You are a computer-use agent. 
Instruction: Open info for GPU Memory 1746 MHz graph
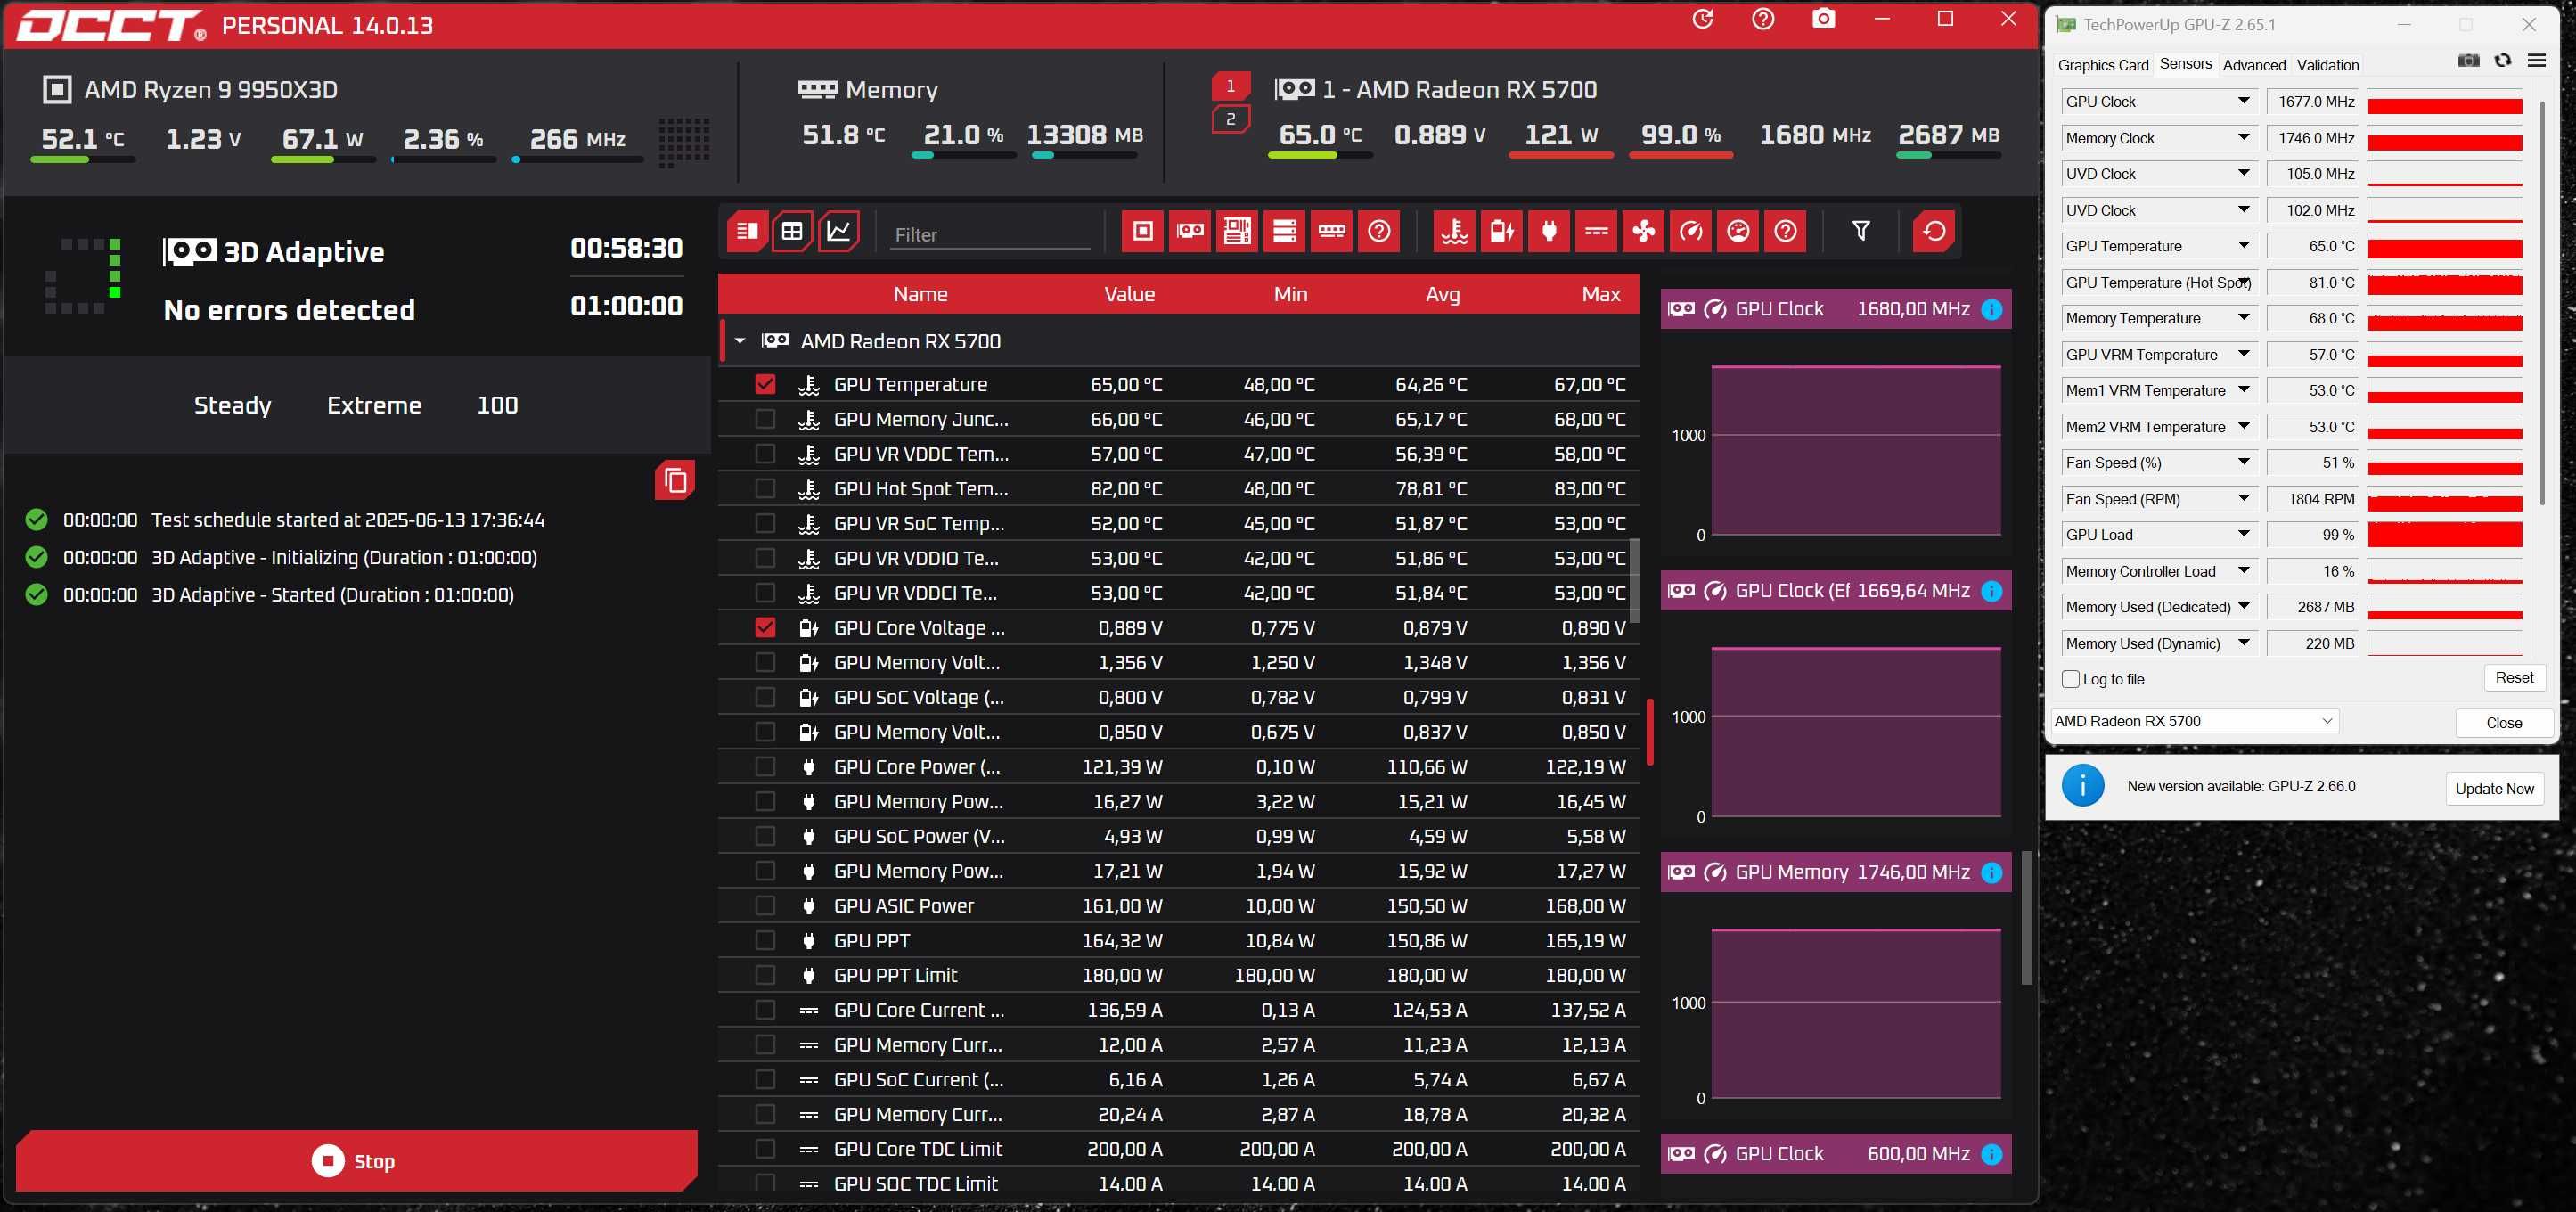1991,872
